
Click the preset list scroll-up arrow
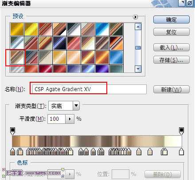tap(138, 27)
